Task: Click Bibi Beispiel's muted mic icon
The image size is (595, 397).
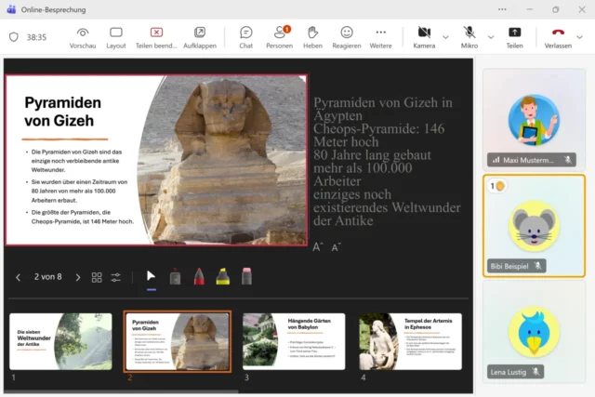Action: tap(538, 266)
